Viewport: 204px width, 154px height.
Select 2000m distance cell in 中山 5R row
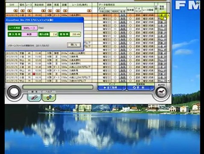[x=64, y=60]
